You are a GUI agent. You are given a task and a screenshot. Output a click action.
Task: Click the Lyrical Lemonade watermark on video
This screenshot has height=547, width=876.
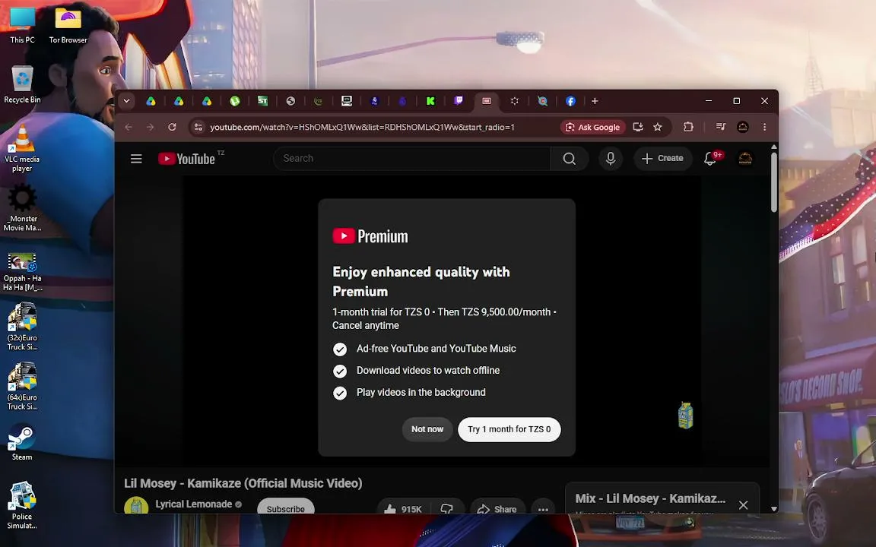coord(685,416)
